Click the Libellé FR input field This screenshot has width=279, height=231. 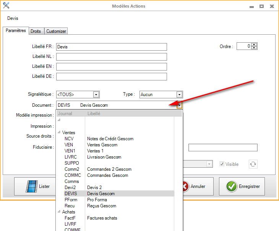[111, 47]
